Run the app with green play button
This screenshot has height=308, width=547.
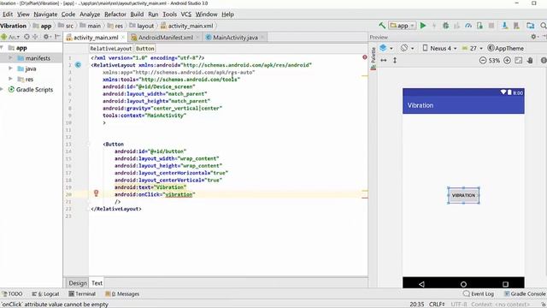pos(423,26)
